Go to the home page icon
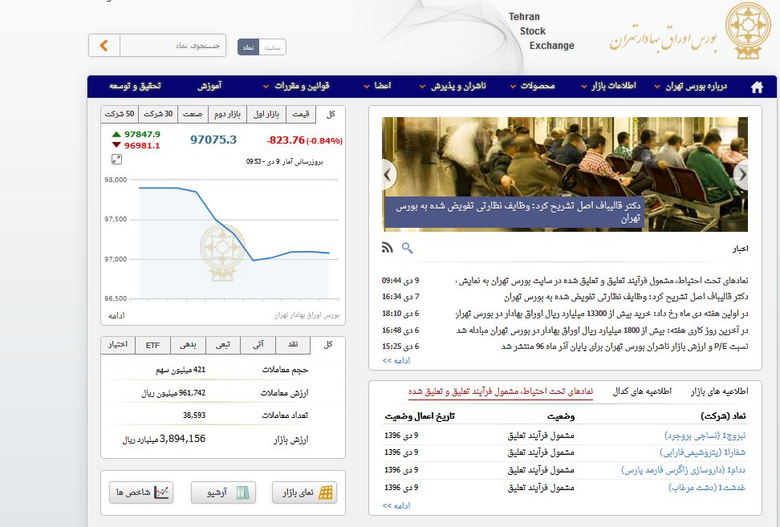 (x=757, y=87)
